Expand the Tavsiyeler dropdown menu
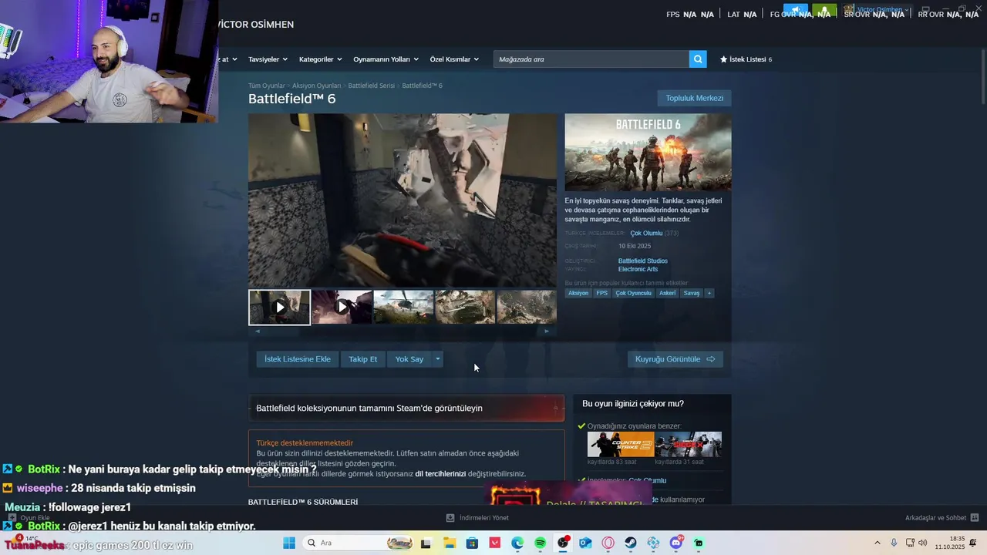 268,59
